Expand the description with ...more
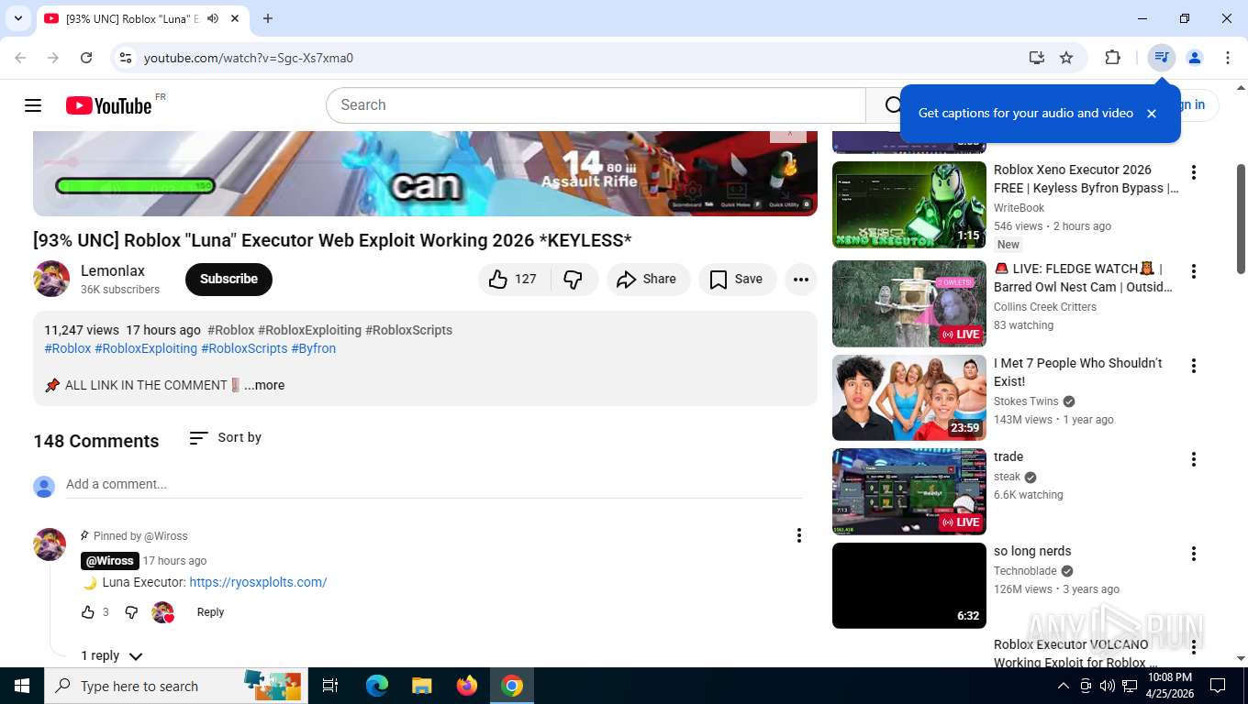The width and height of the screenshot is (1248, 704). click(264, 385)
